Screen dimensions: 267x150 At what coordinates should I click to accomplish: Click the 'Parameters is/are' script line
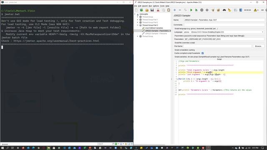point(215,90)
